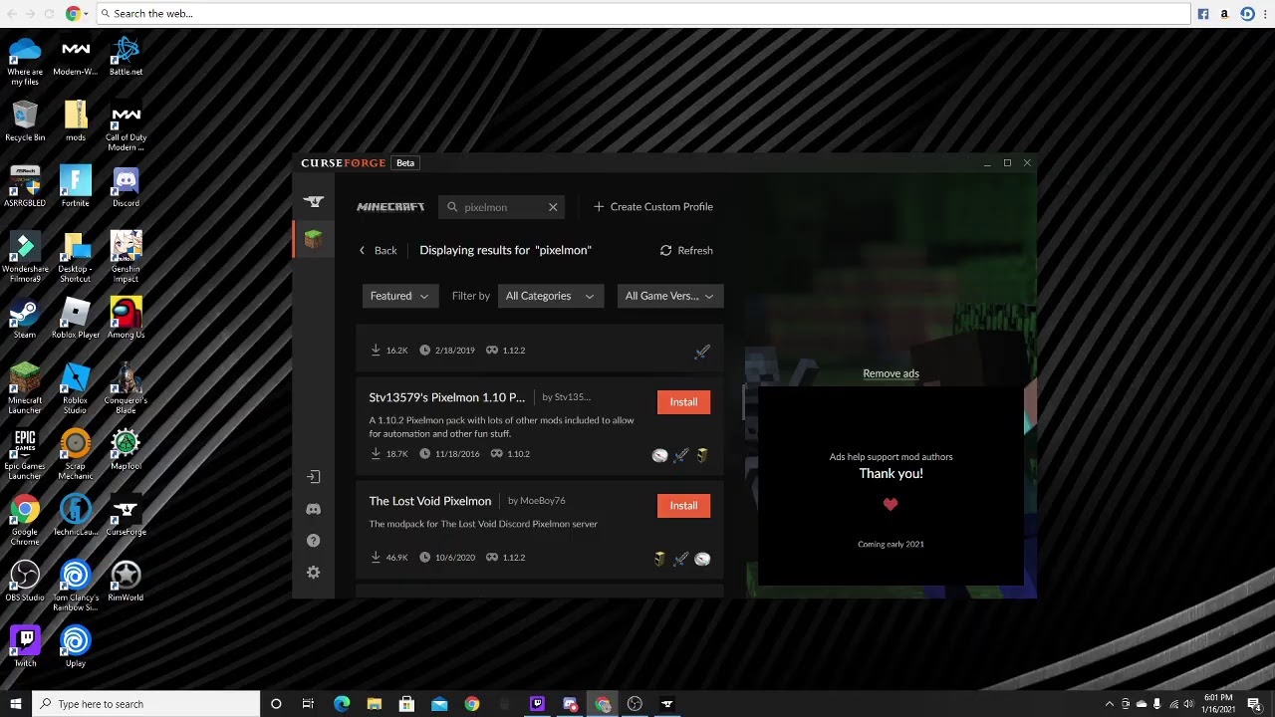Go Back from search results
The image size is (1275, 717).
point(378,250)
